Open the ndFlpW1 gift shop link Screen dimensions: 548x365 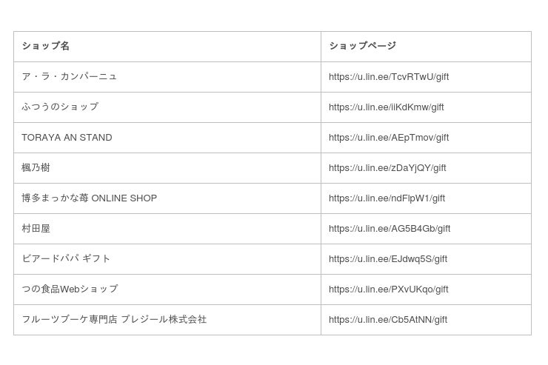click(387, 198)
